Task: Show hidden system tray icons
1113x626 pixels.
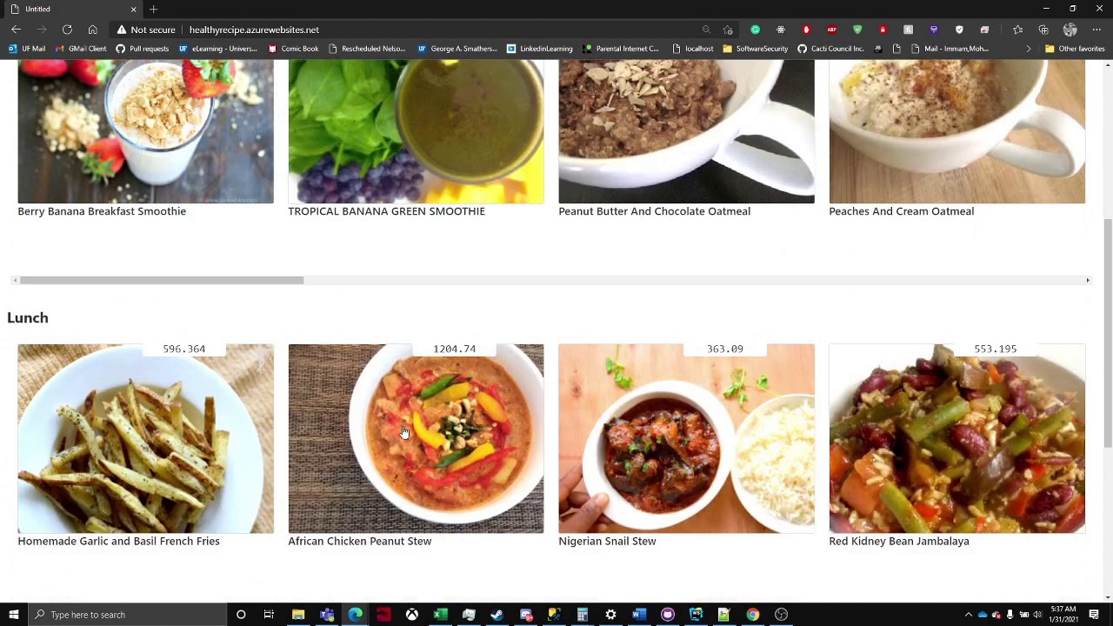Action: click(969, 615)
